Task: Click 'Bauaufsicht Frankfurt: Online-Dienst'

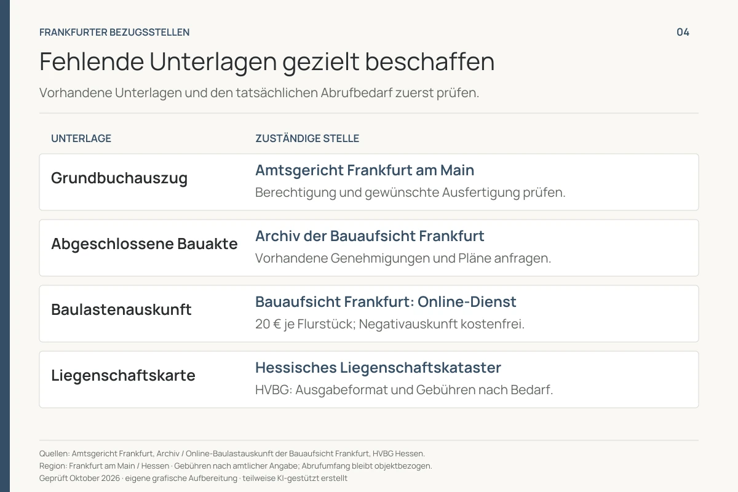Action: 386,301
